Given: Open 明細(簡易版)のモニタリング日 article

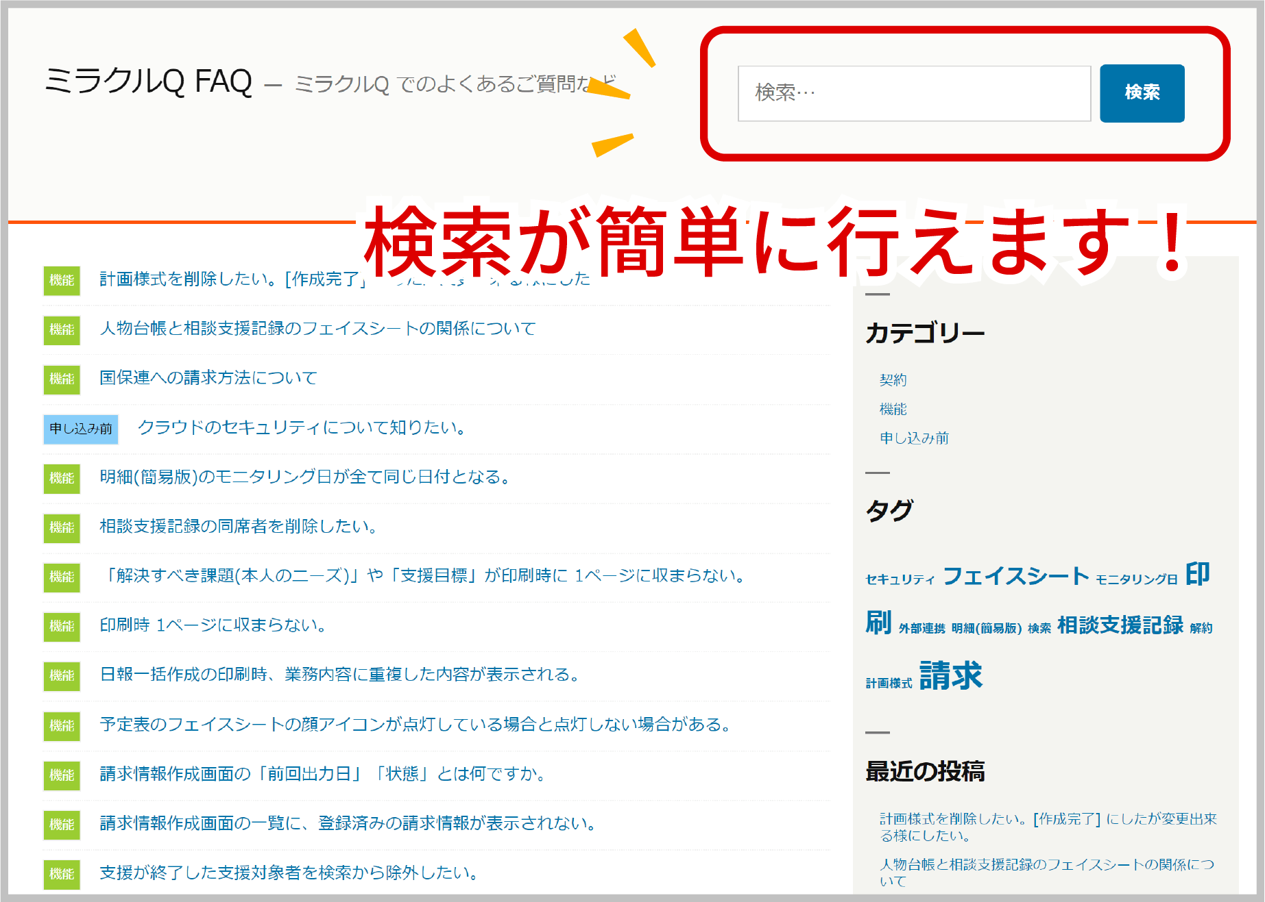Looking at the screenshot, I should click(304, 477).
